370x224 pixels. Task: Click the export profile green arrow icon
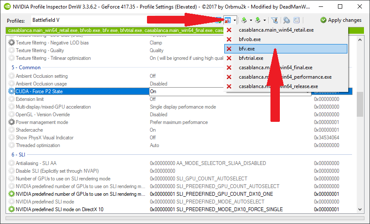244,20
